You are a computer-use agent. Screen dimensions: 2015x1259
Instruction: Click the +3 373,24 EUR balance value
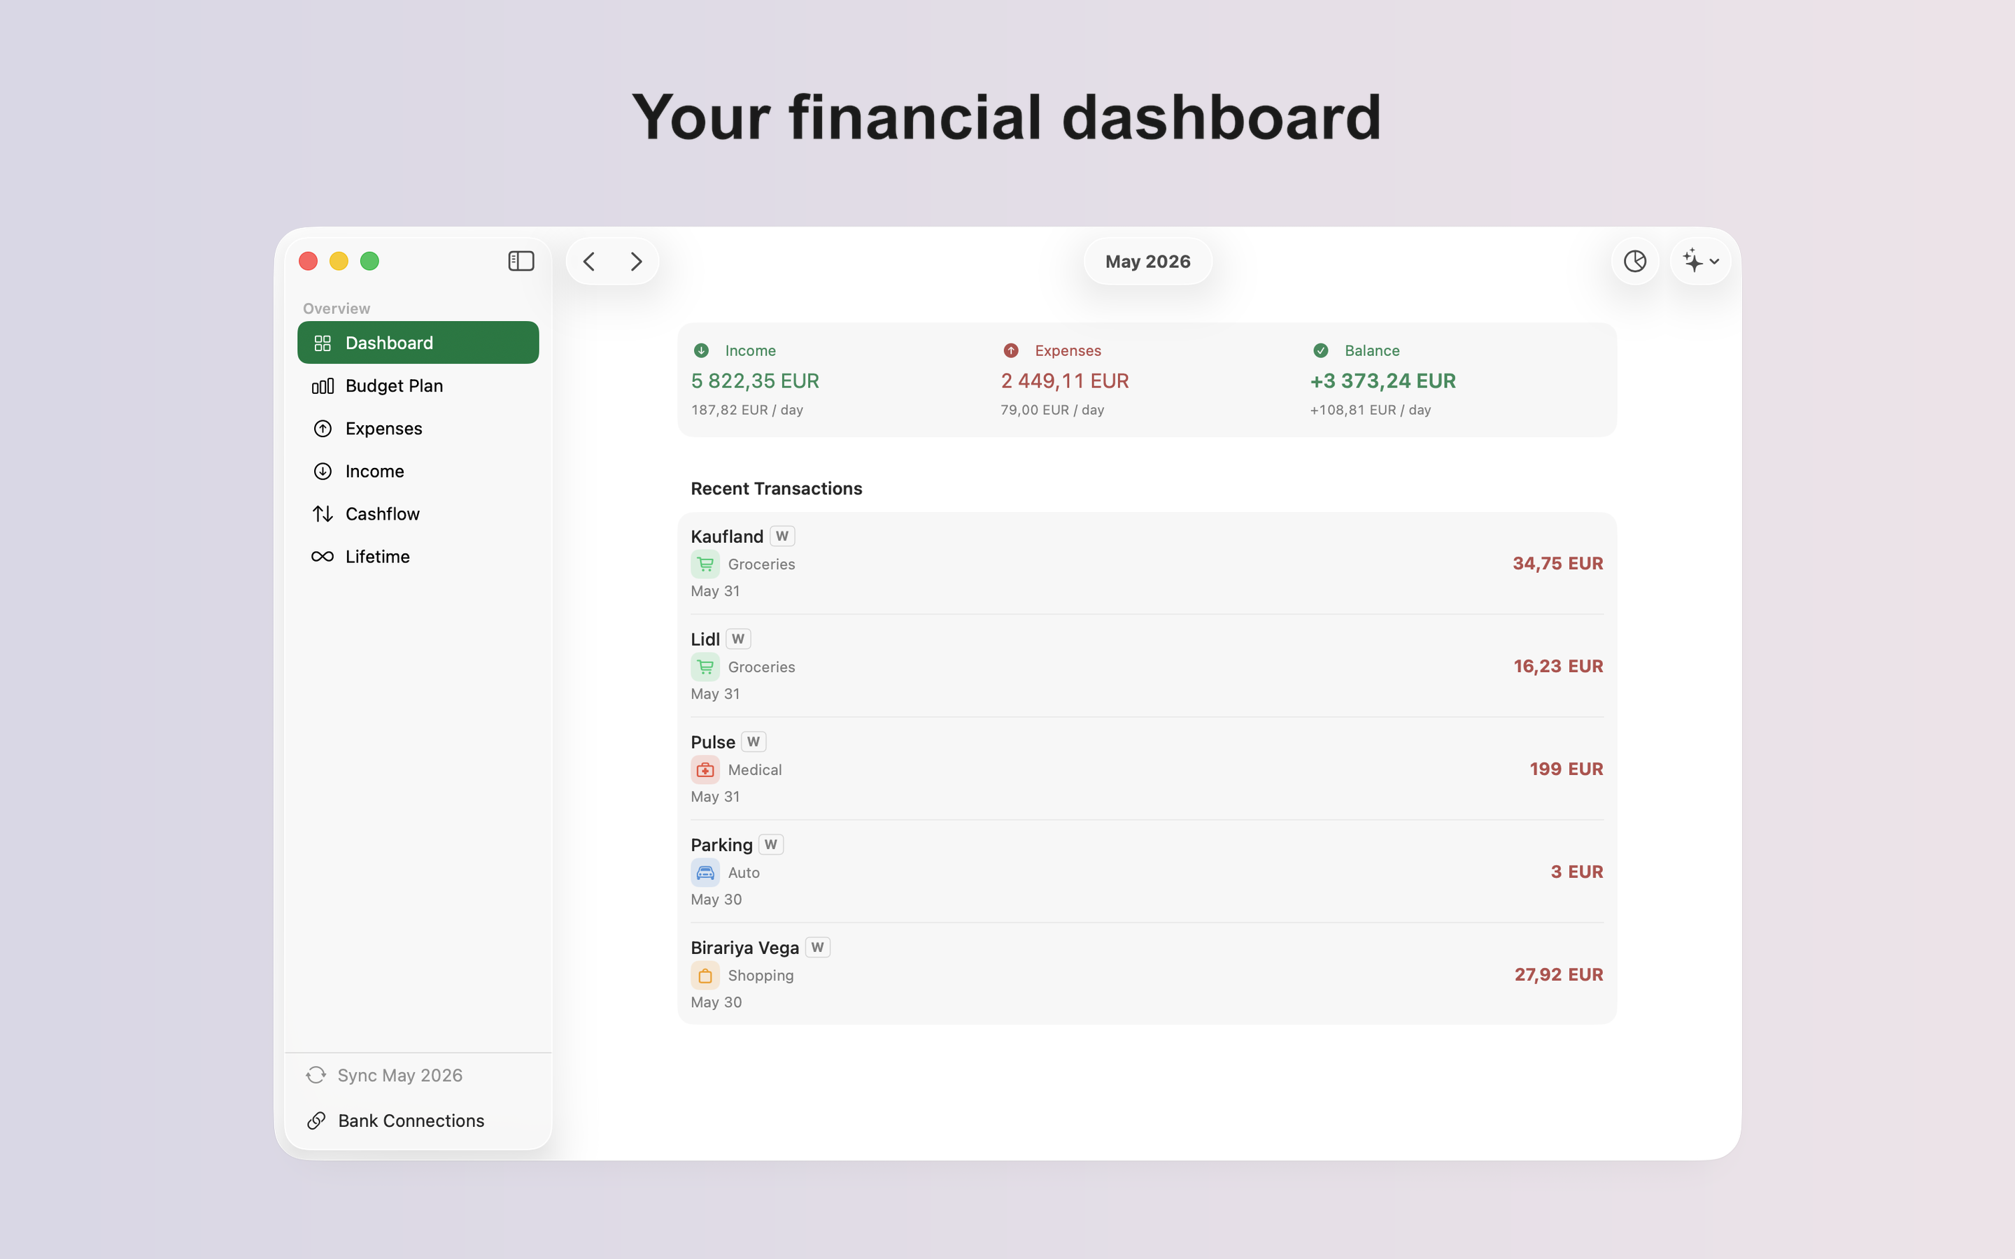tap(1383, 380)
